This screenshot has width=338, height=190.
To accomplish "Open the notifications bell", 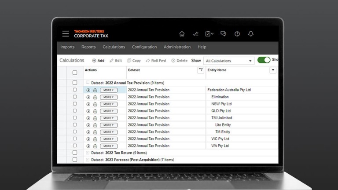I will tap(251, 34).
